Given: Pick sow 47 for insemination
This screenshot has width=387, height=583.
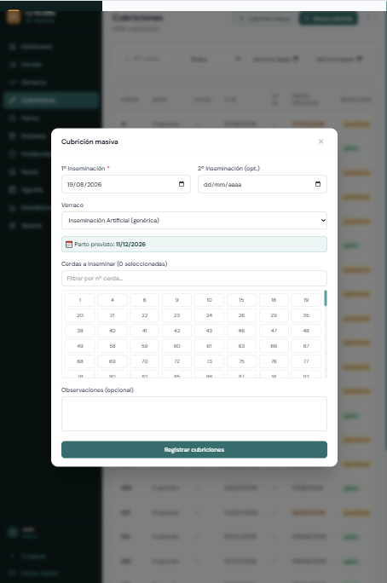Looking at the screenshot, I should [274, 331].
